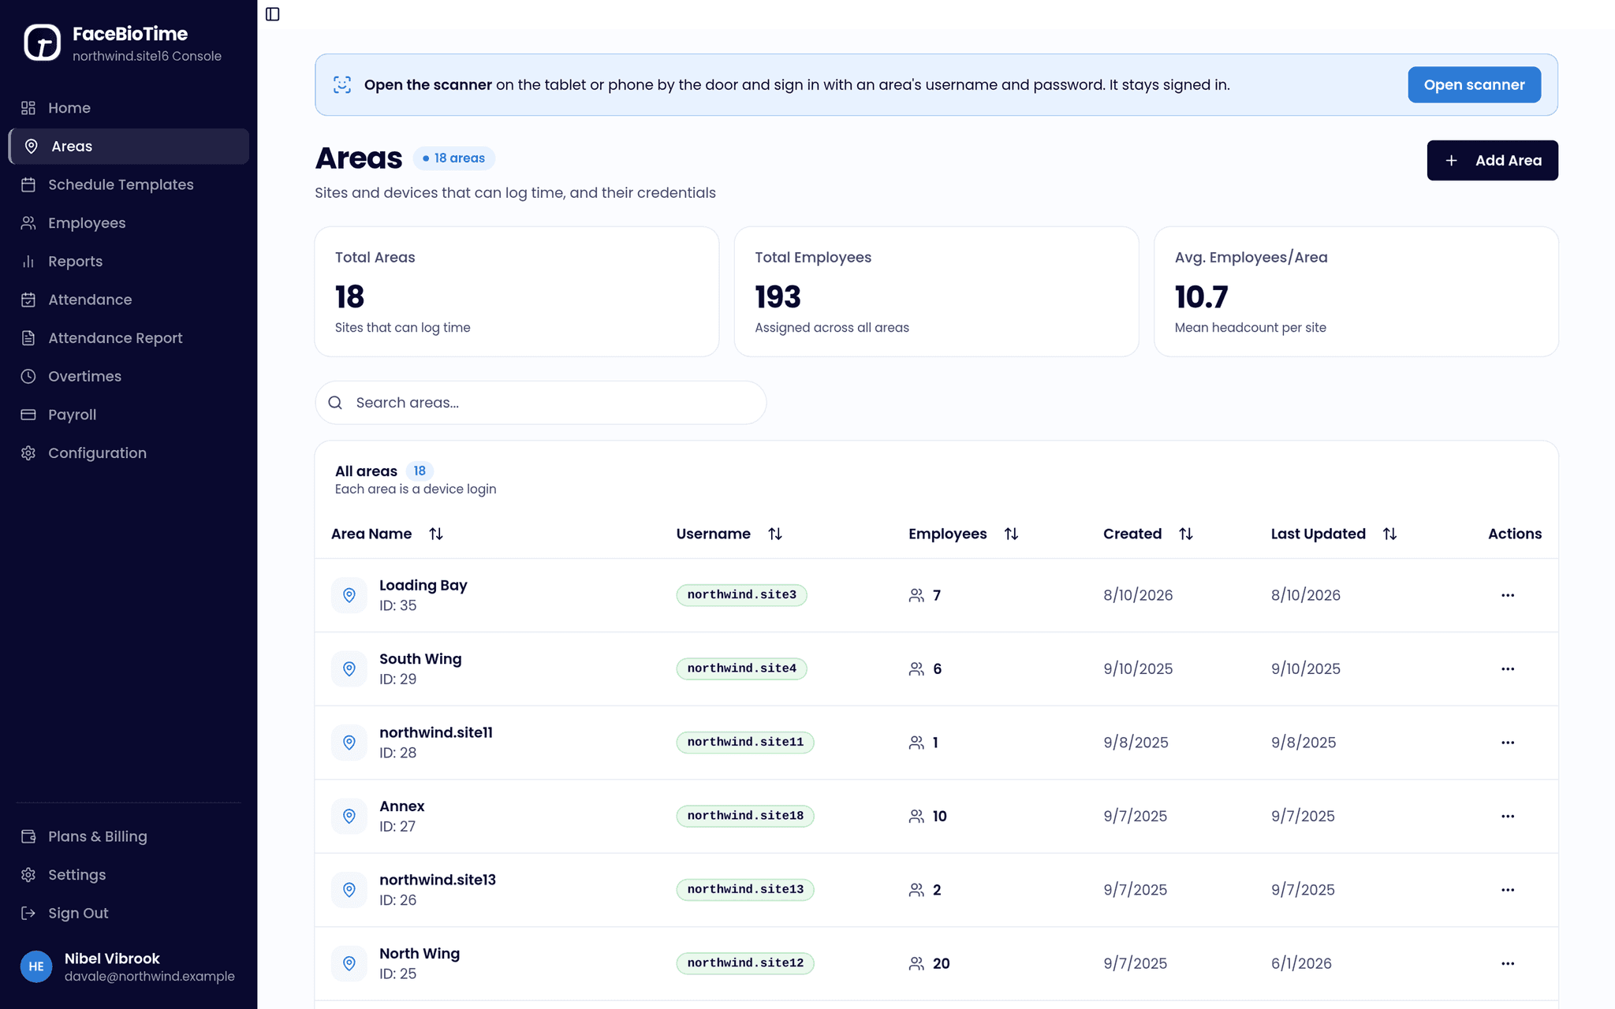
Task: Open the Home page
Action: click(129, 108)
